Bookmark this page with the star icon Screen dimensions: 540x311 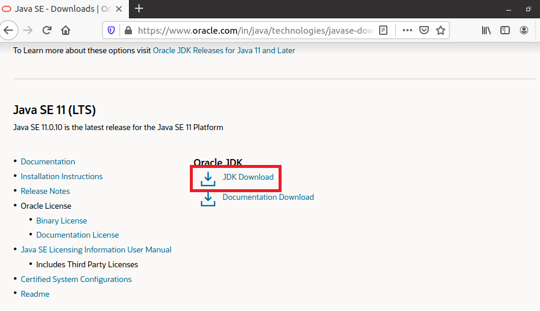click(x=441, y=30)
